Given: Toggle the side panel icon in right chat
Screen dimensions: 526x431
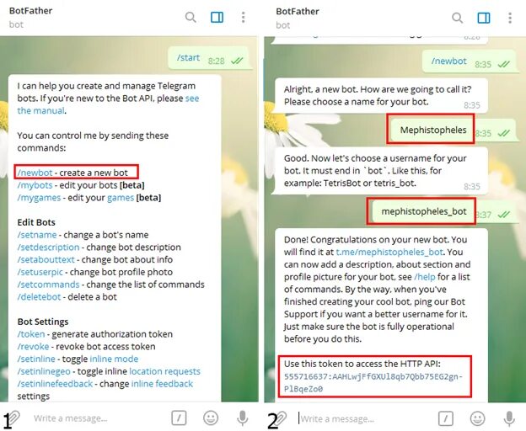Looking at the screenshot, I should (484, 18).
